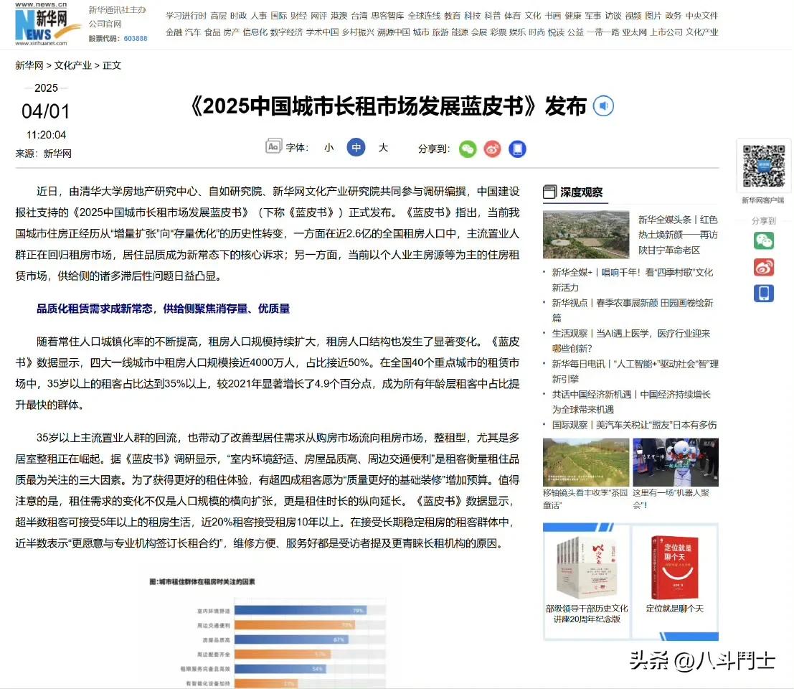Click the 文化产业 breadcrumb link
The image size is (794, 689).
point(73,65)
